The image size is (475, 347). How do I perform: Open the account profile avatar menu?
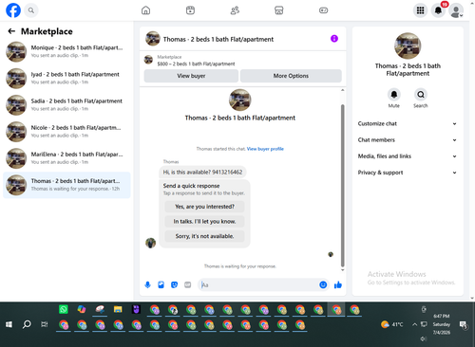[456, 10]
